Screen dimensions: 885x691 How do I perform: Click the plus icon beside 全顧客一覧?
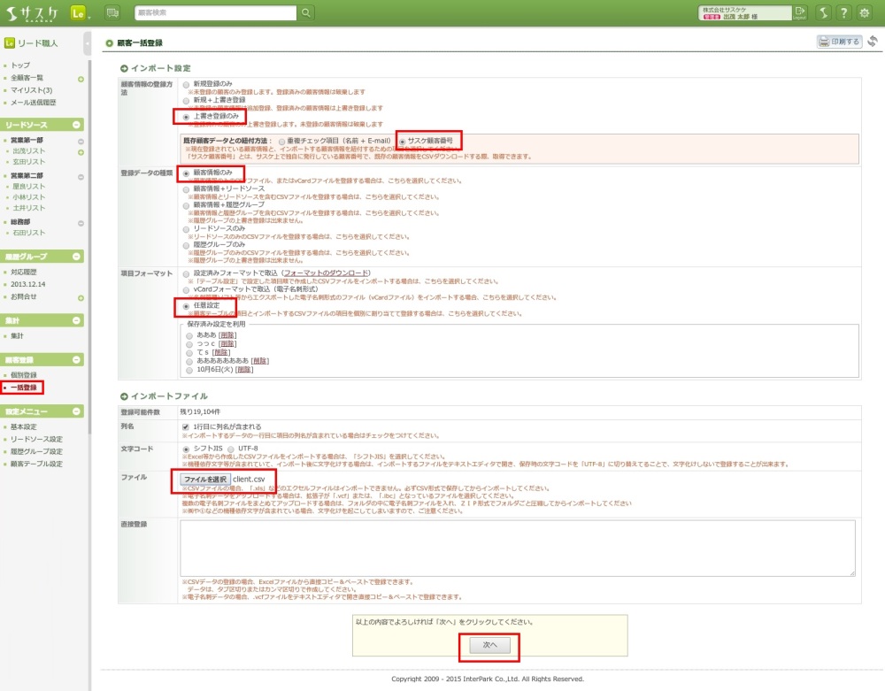[x=81, y=79]
